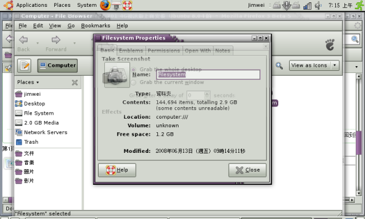Click the search magnifier in Firefox window
The height and width of the screenshot is (219, 365).
pos(355,39)
